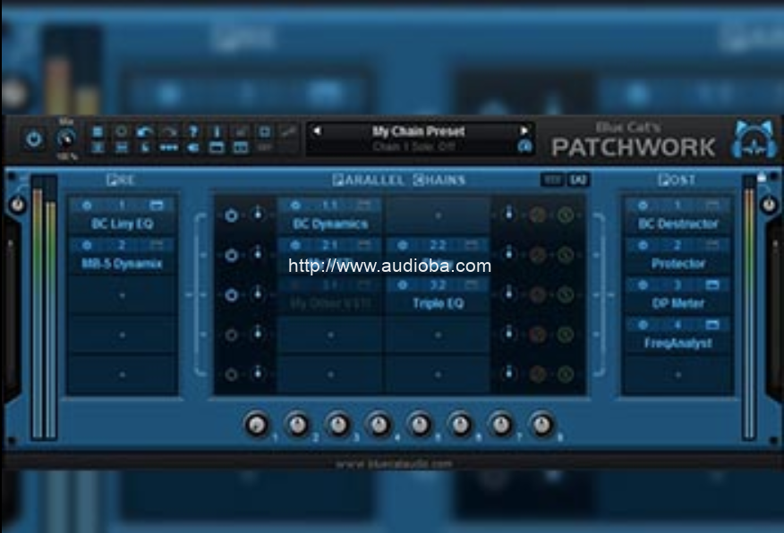Open the editor window of DP Meter
784x533 pixels.
point(712,285)
